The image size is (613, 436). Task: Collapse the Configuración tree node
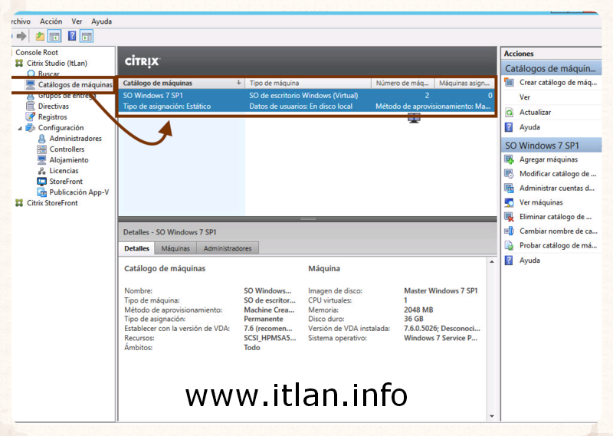pos(20,128)
